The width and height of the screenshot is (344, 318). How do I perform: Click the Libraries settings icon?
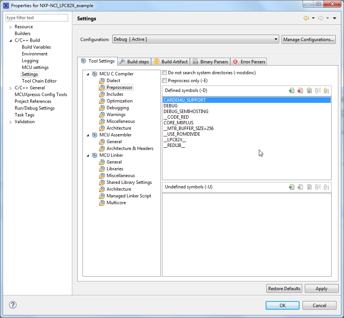(102, 169)
